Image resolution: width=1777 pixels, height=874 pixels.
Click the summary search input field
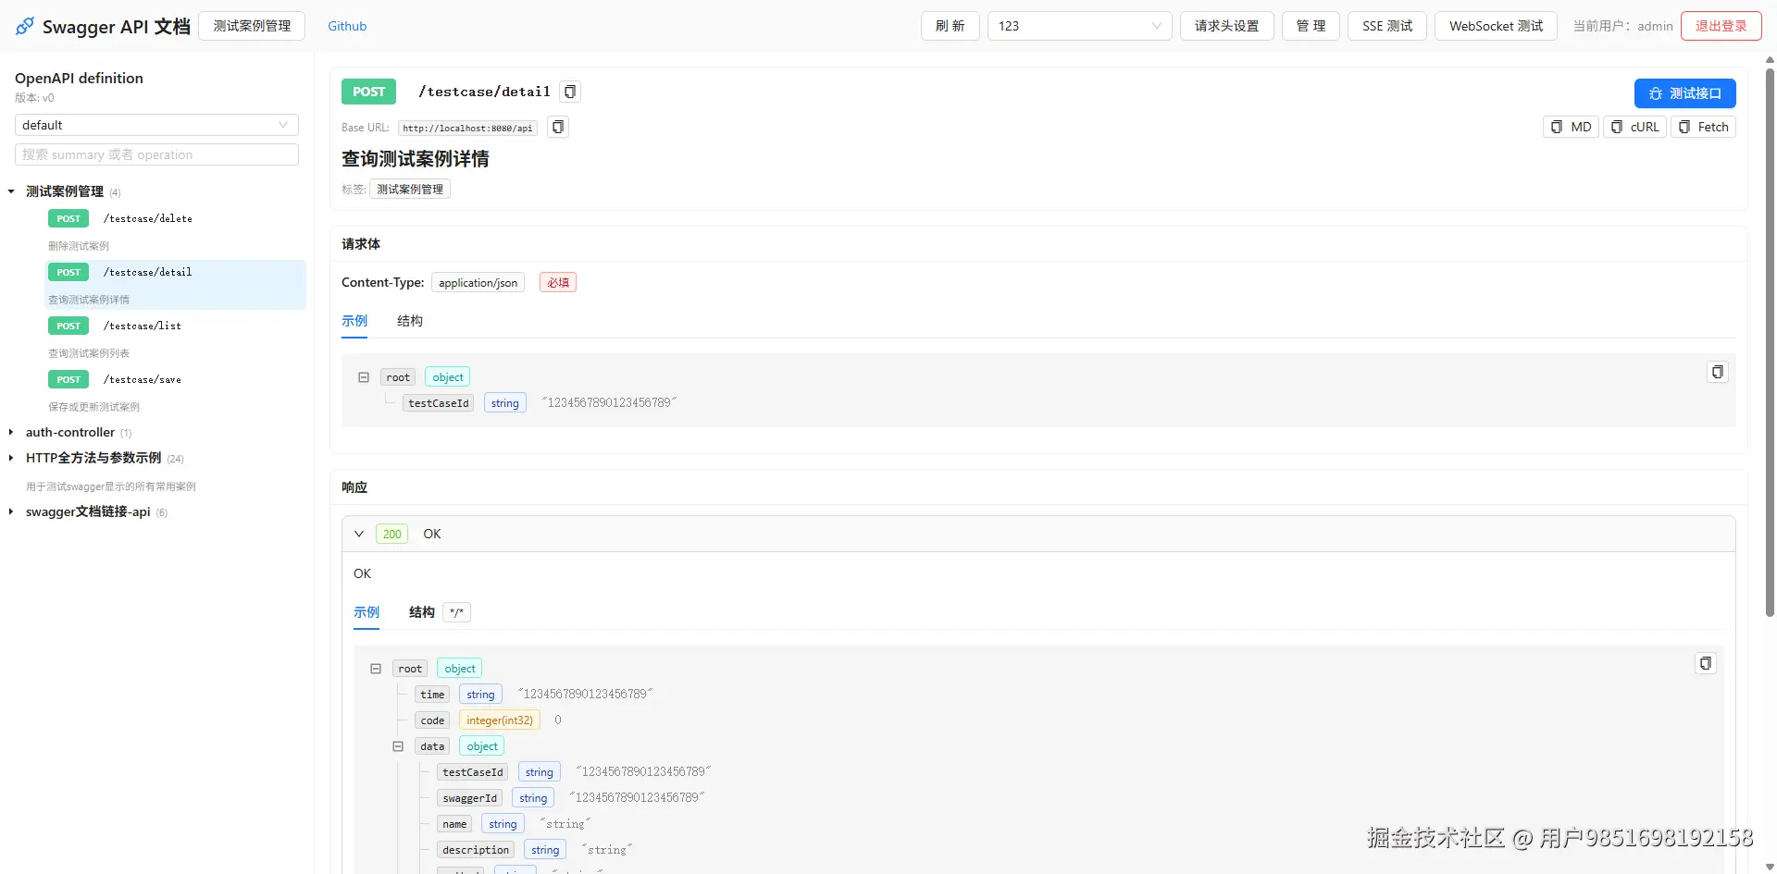coord(155,154)
